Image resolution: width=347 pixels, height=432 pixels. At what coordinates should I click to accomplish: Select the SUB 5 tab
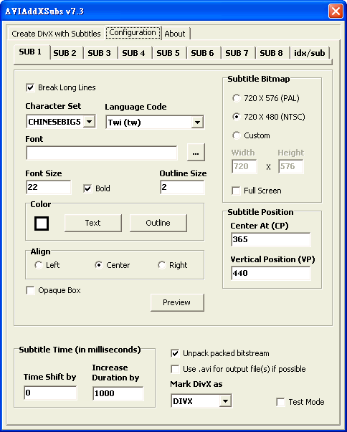[168, 53]
